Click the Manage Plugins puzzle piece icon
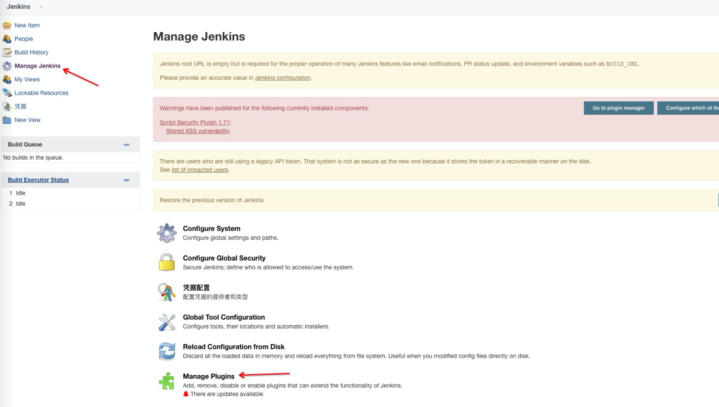The height and width of the screenshot is (407, 719). [167, 381]
